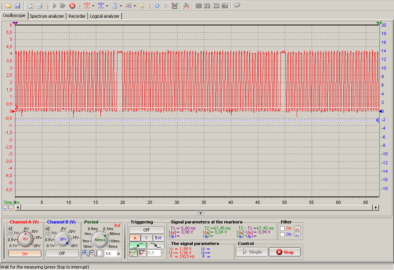Open the Logical analyzer tab
The image size is (394, 270).
pos(105,16)
